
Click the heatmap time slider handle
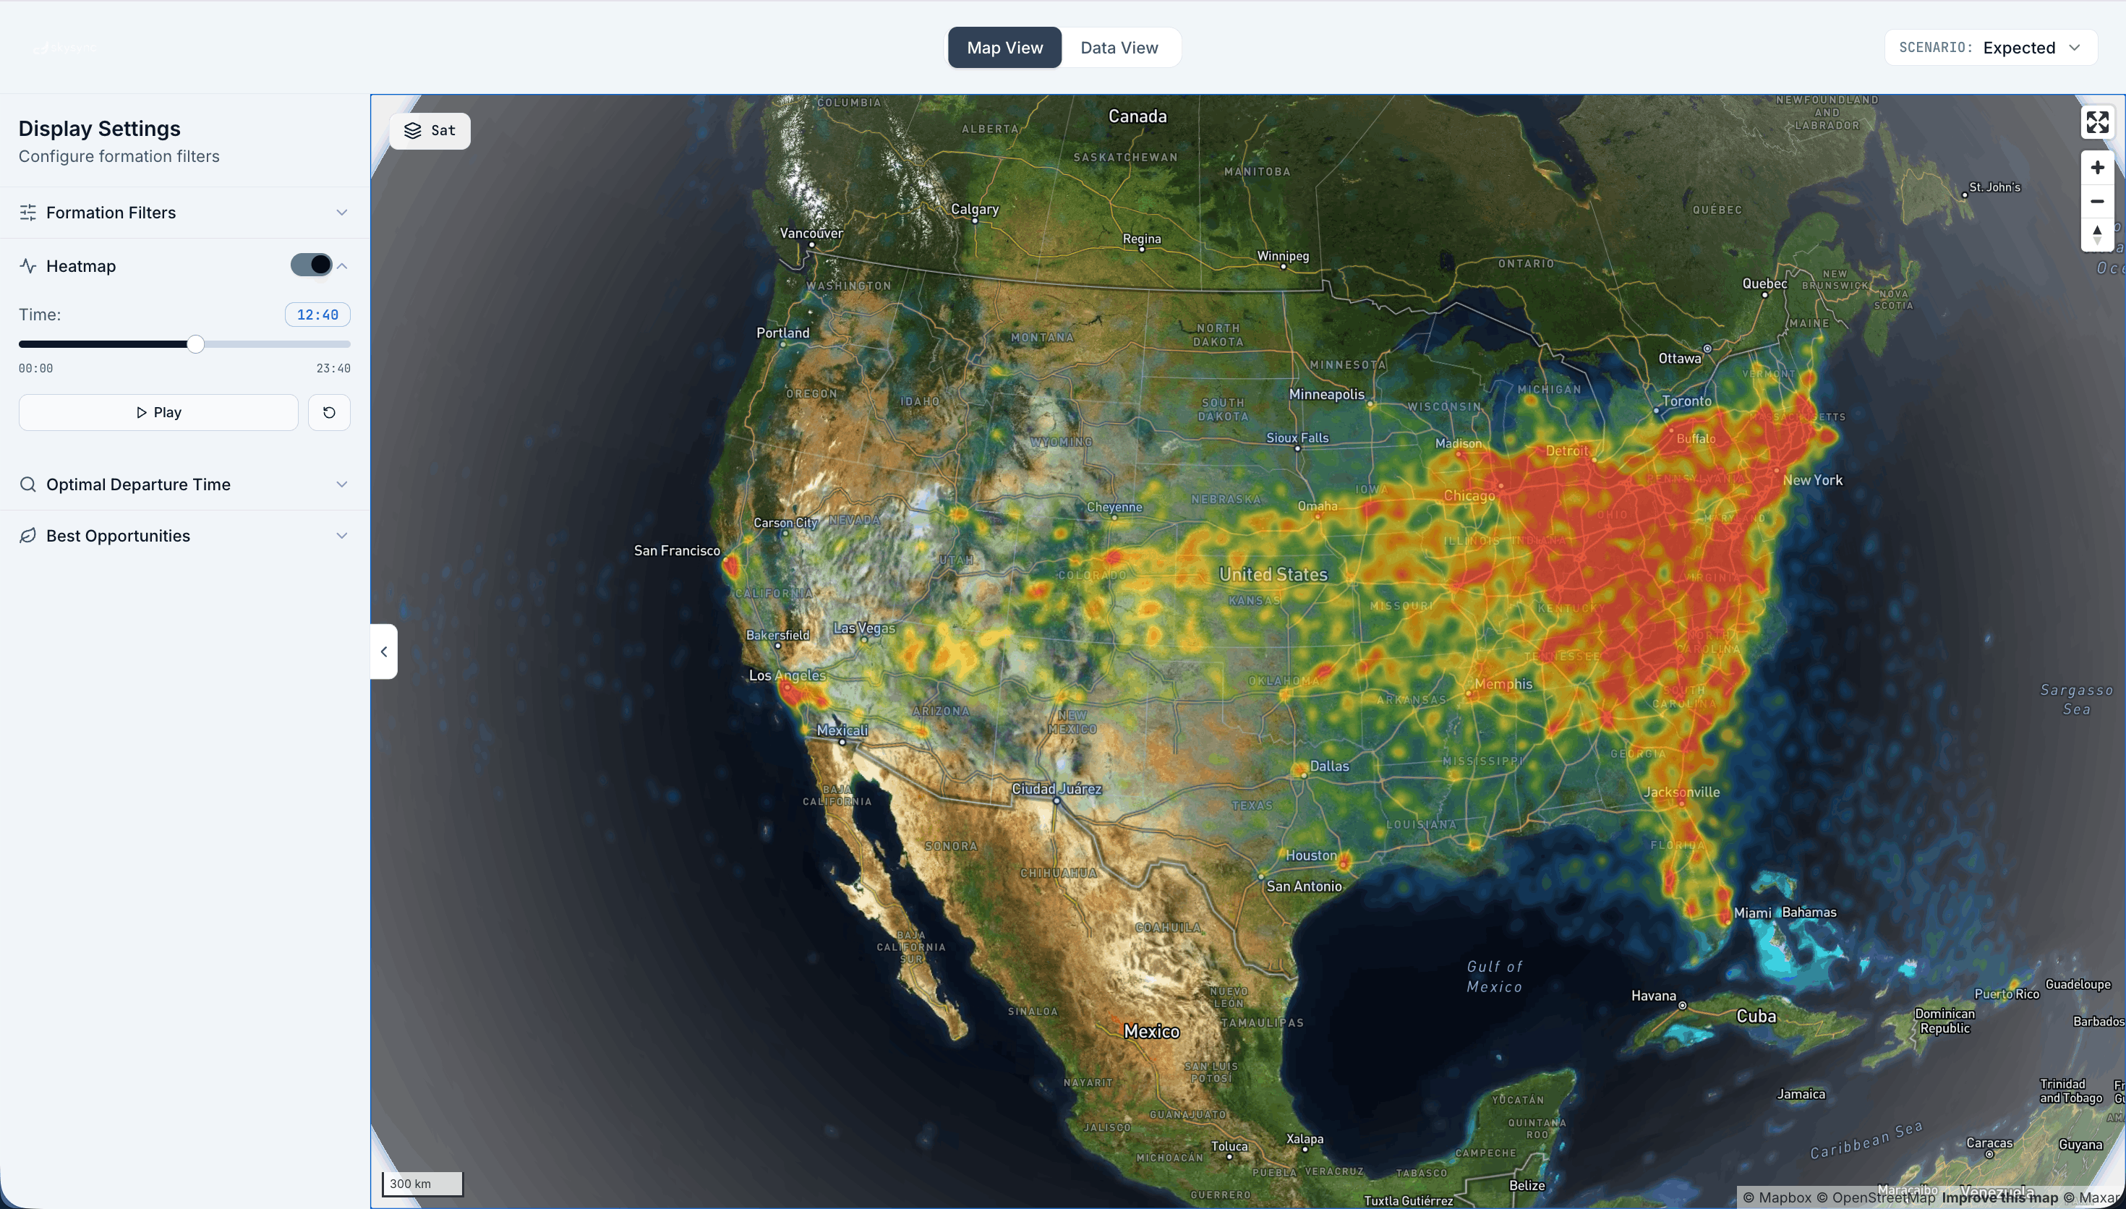(195, 343)
